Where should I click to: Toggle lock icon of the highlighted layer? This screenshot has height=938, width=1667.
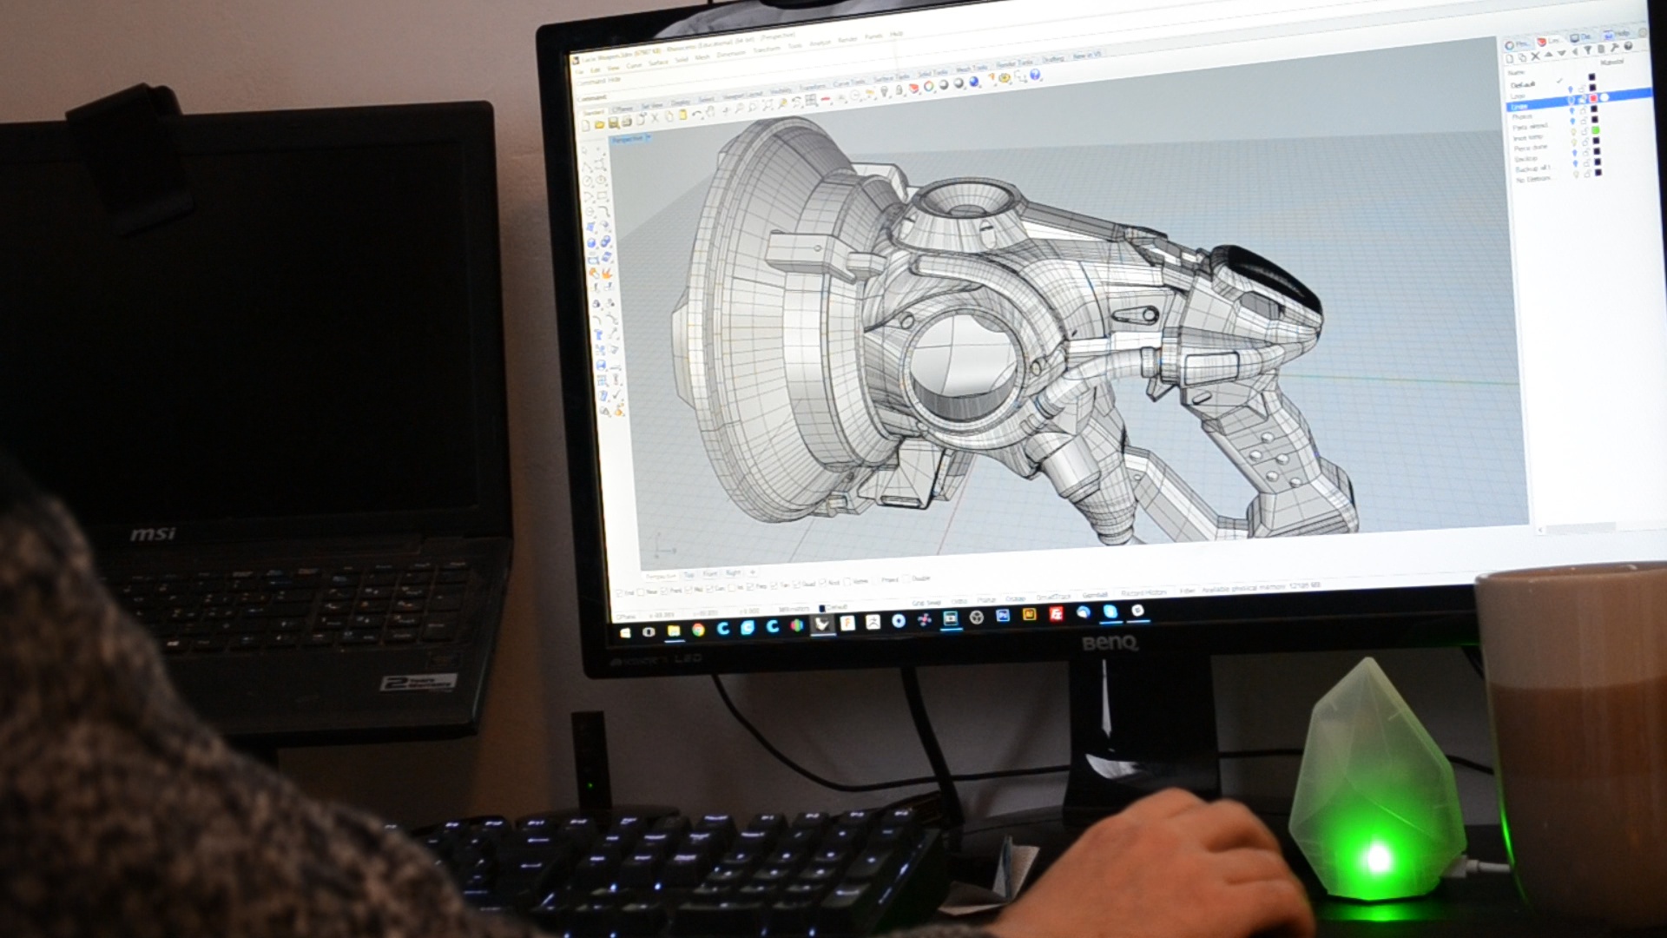pyautogui.click(x=1582, y=99)
